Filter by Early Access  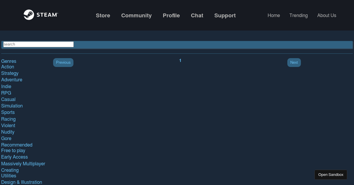[14, 157]
